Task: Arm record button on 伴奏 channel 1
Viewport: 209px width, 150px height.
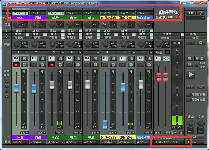Action: [x=16, y=65]
